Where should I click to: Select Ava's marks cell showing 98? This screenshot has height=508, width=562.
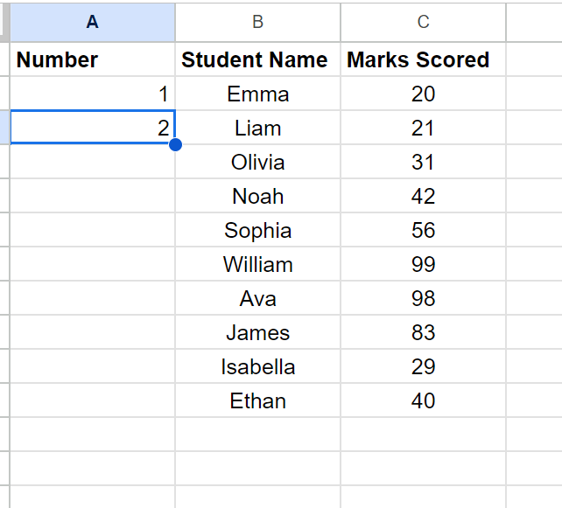[423, 299]
